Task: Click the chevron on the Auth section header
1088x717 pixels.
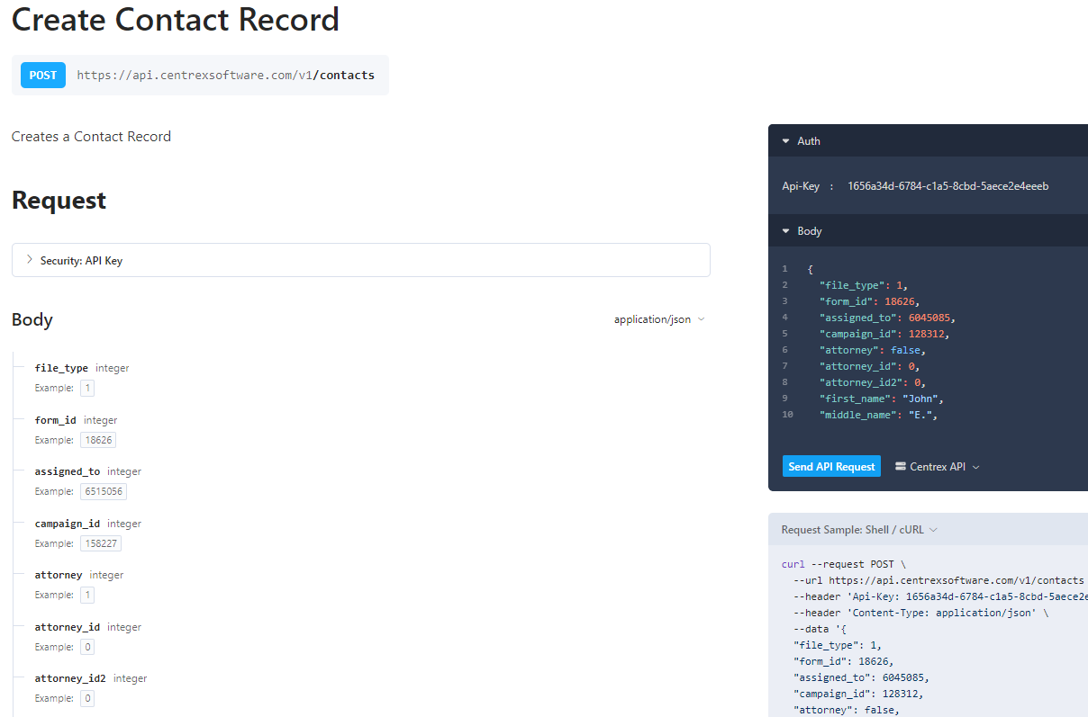Action: [x=784, y=140]
